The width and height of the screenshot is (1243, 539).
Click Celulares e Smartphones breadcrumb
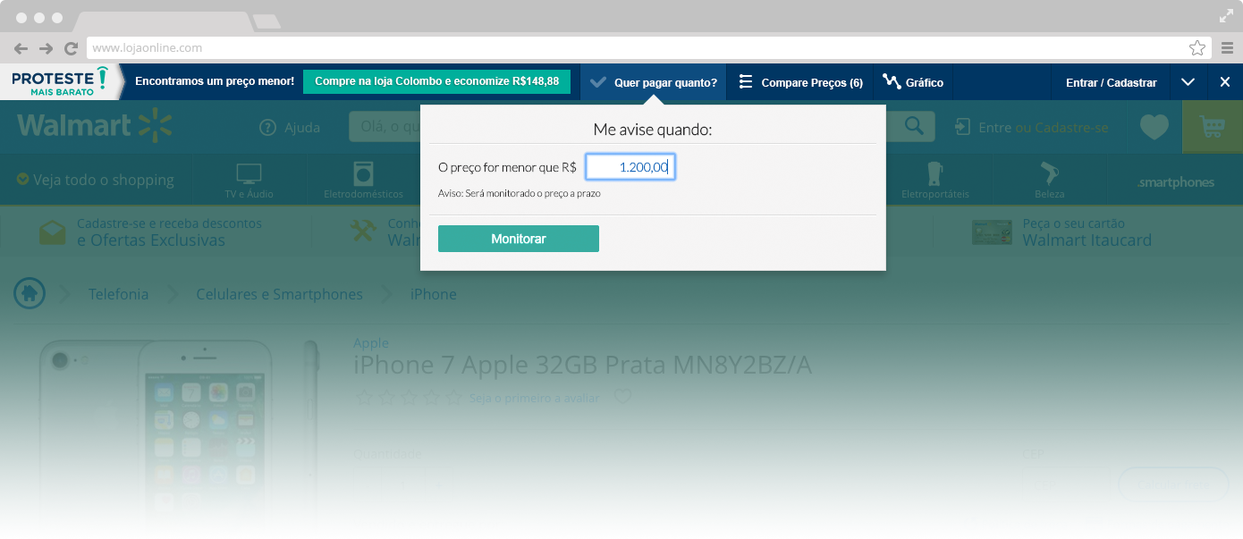point(279,294)
